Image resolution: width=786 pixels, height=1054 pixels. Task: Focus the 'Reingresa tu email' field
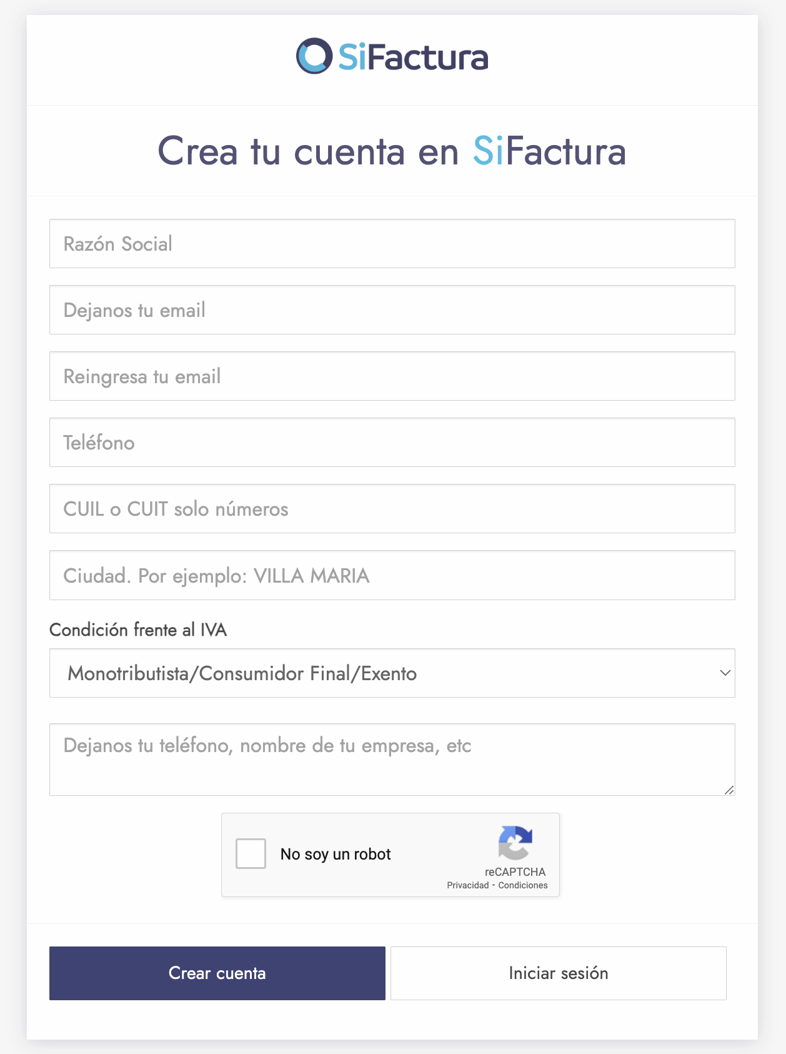[x=392, y=376]
